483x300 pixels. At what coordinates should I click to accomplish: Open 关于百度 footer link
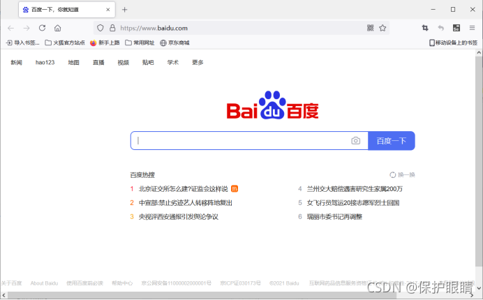(11, 283)
